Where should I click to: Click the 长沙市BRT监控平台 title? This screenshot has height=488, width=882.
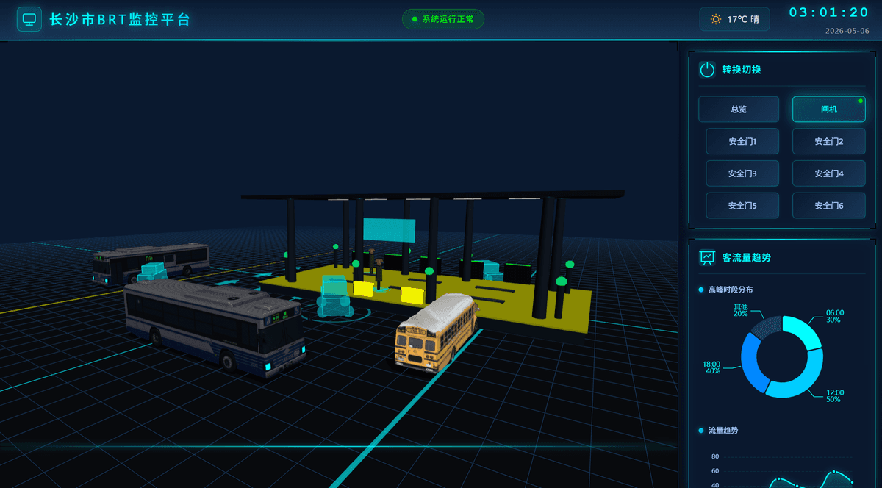coord(120,20)
